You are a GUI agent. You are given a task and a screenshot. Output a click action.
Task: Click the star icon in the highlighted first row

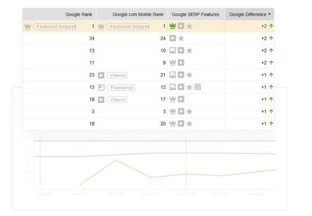pyautogui.click(x=189, y=26)
